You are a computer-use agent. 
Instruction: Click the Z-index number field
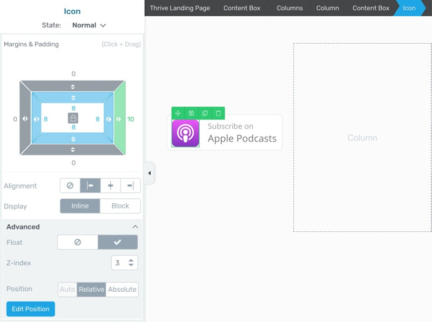pos(119,263)
